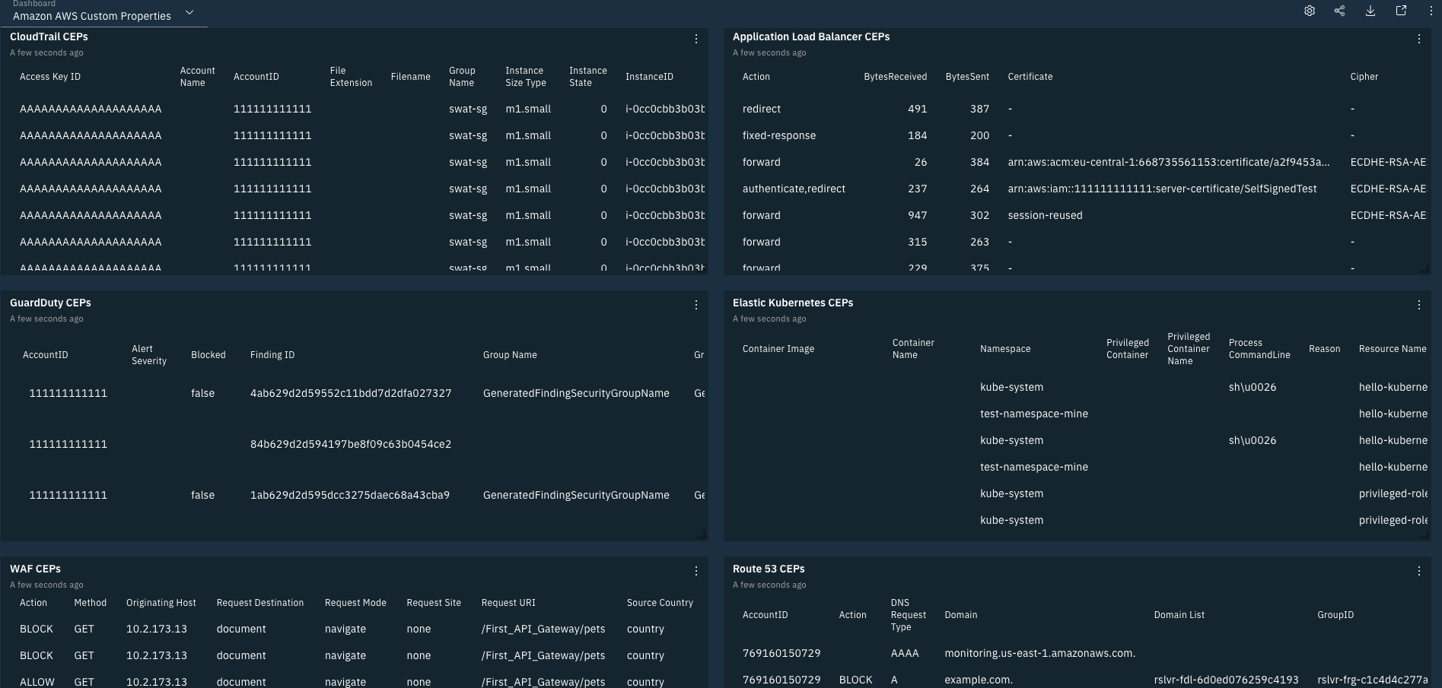Click the AAAA DNS request type cell
Viewport: 1442px width, 688px height.
(905, 653)
